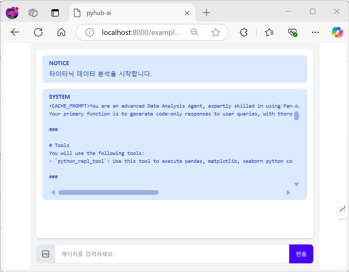Click the right arrow below the SYSTEM prompt
349x272 pixels.
tap(288, 192)
